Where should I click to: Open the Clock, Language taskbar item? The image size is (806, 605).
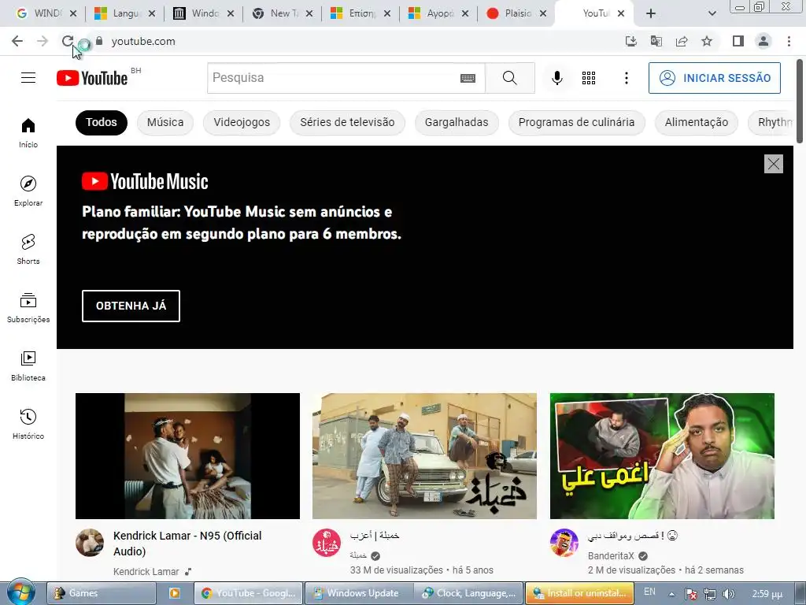pyautogui.click(x=469, y=593)
